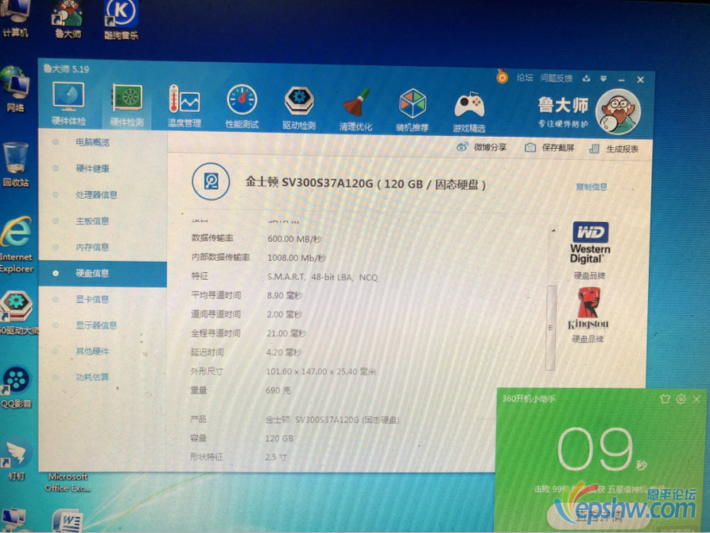Open the 论坛 forum link

[x=525, y=77]
